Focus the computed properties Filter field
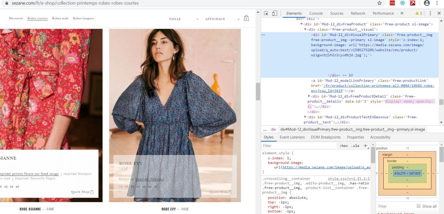Screen dimensions: 444x214 [x=395, y=206]
